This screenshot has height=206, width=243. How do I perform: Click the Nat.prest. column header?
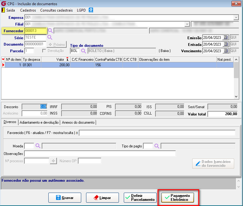coord(225,60)
